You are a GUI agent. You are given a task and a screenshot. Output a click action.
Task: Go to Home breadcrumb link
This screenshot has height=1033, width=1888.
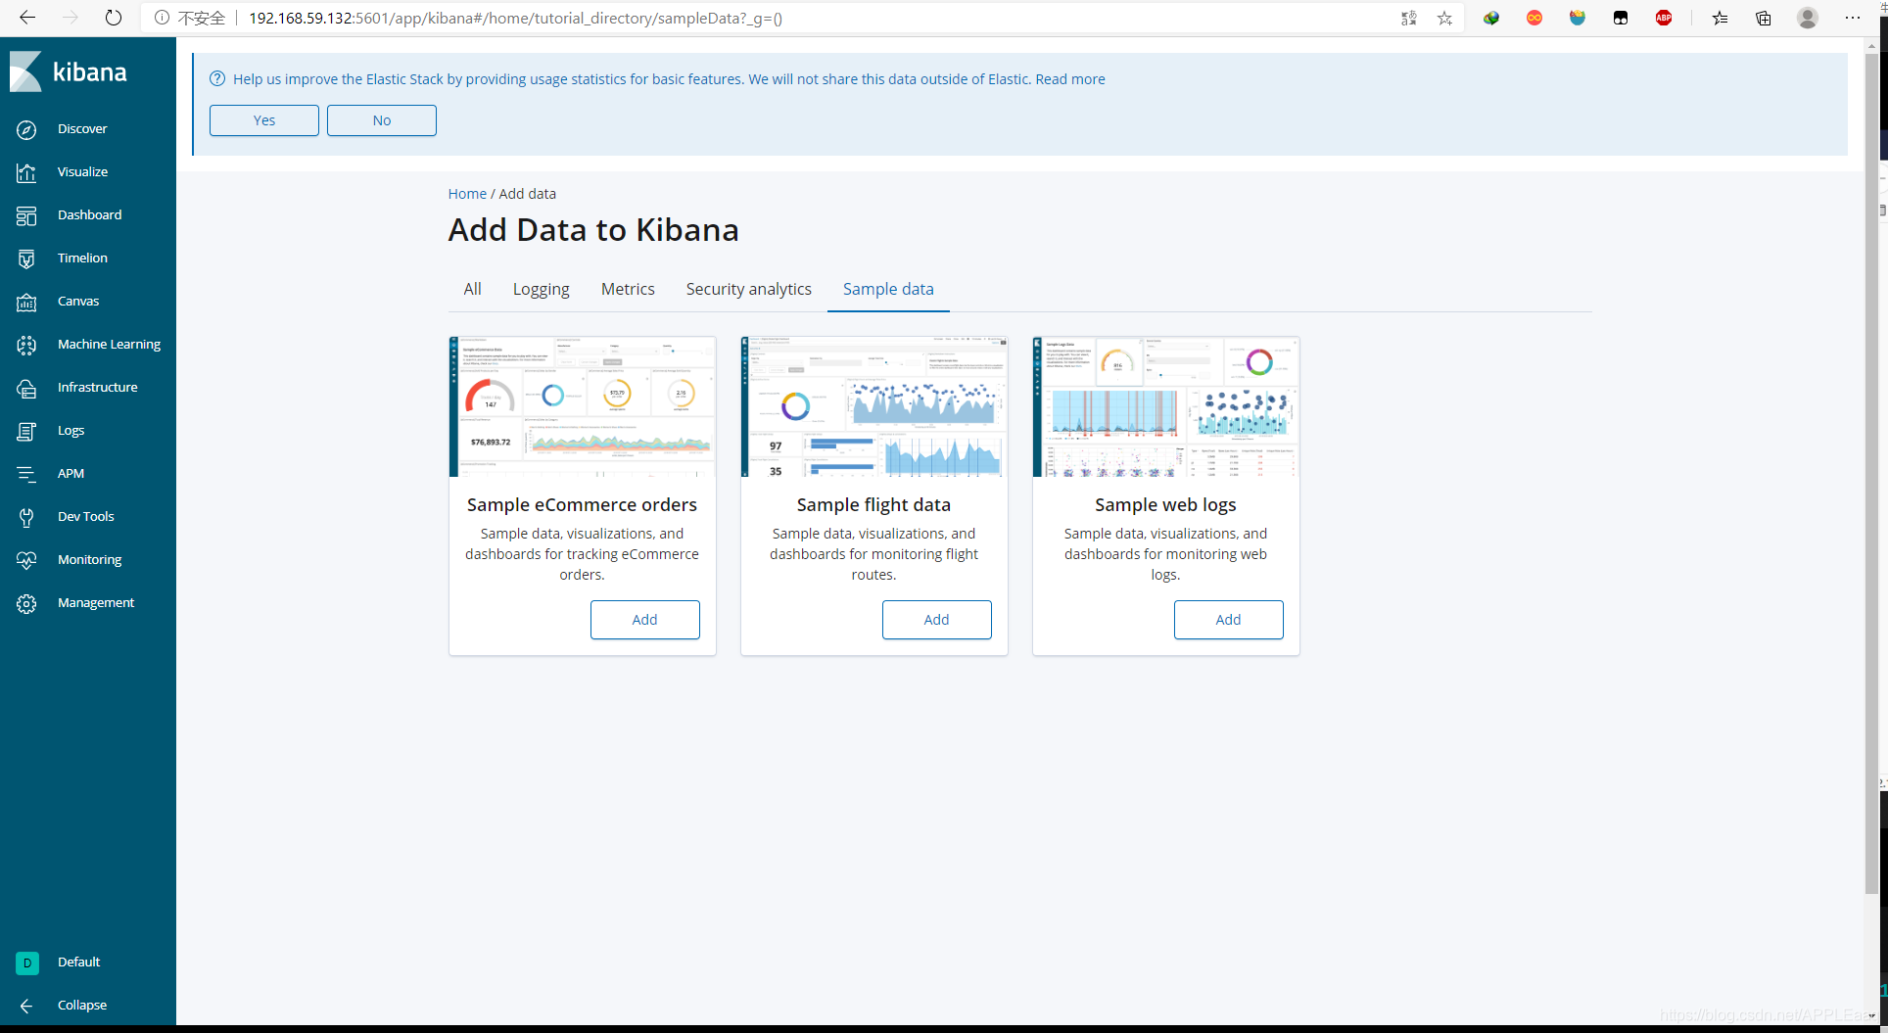(467, 194)
